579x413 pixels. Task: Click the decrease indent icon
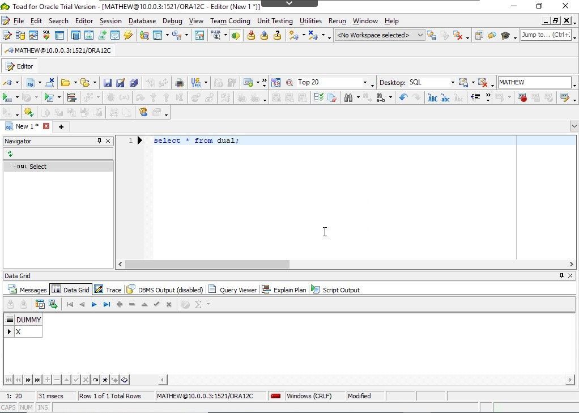coord(475,97)
